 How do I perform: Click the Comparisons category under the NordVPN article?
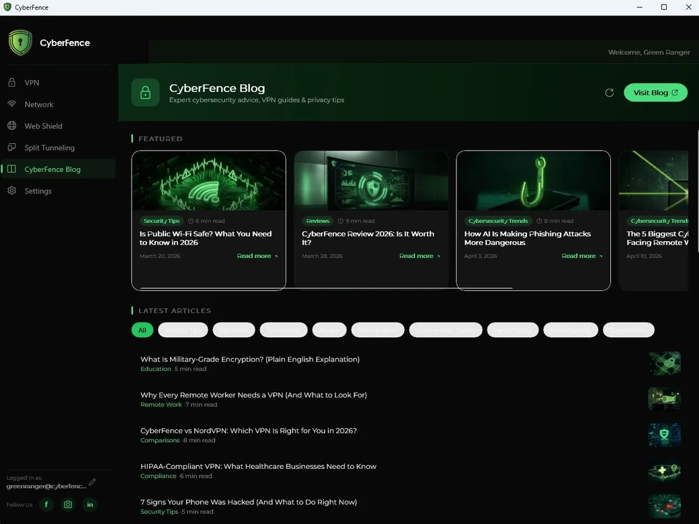coord(160,440)
